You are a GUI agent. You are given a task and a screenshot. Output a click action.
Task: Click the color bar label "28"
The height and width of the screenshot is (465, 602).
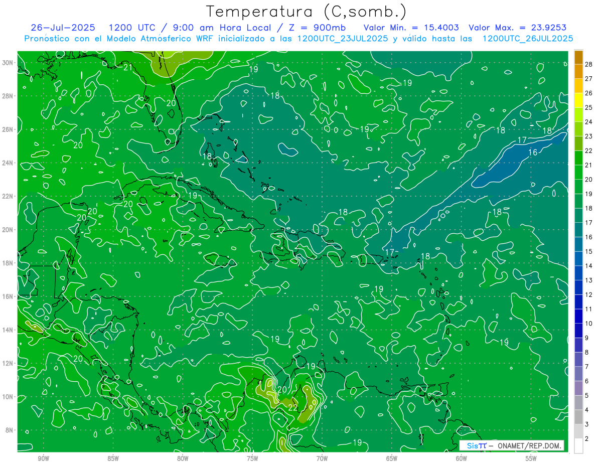pyautogui.click(x=589, y=64)
